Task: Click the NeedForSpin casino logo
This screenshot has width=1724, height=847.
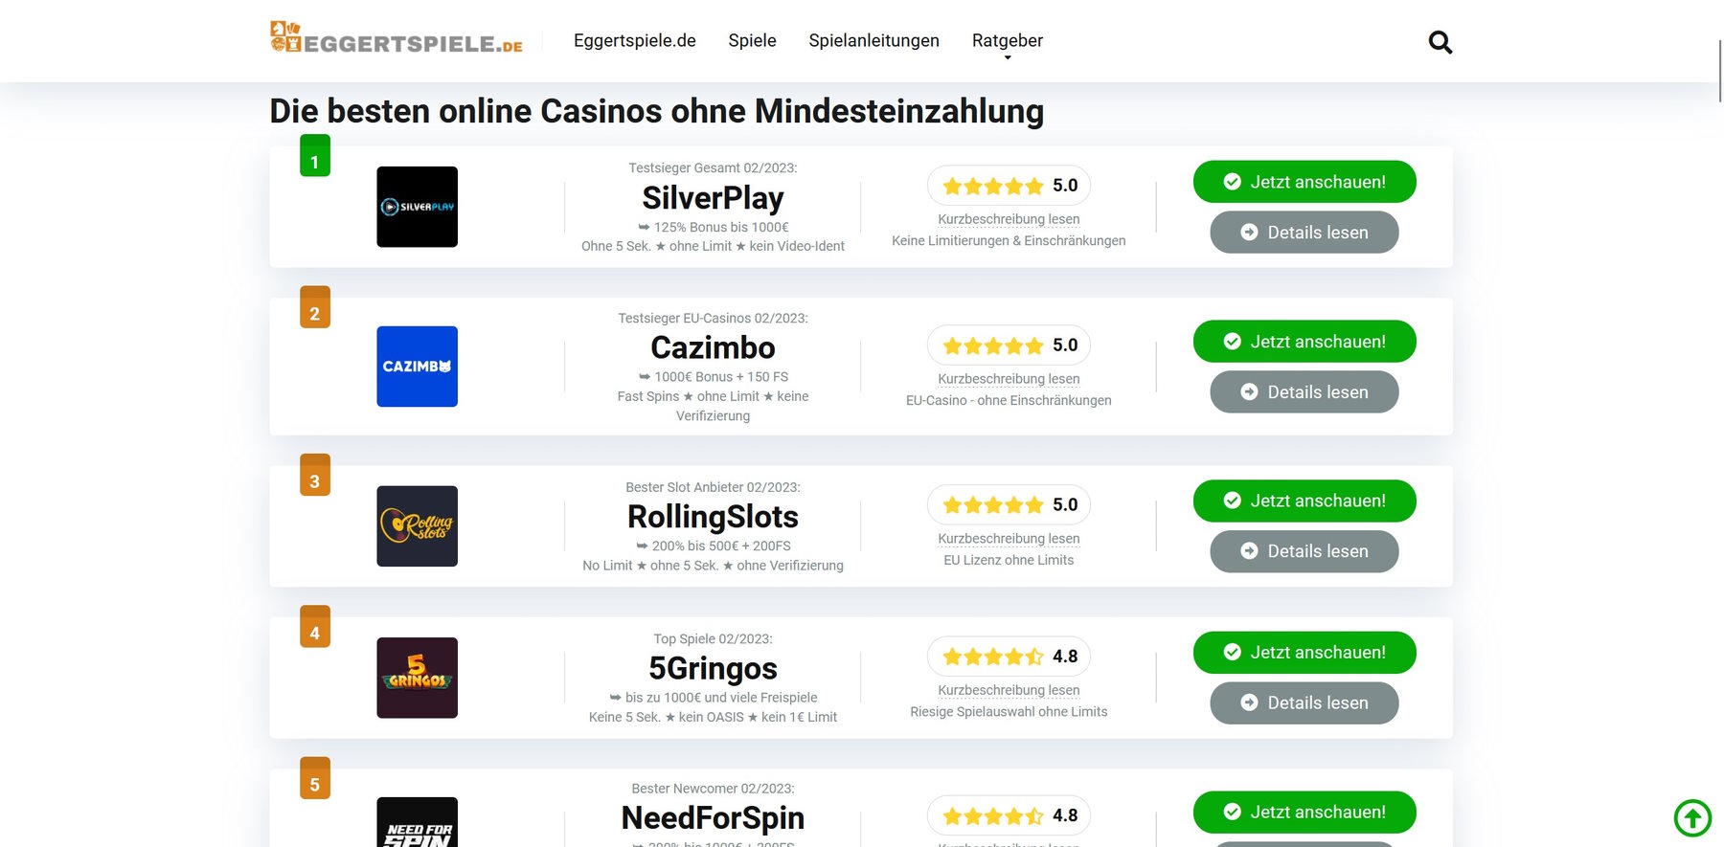Action: click(417, 825)
